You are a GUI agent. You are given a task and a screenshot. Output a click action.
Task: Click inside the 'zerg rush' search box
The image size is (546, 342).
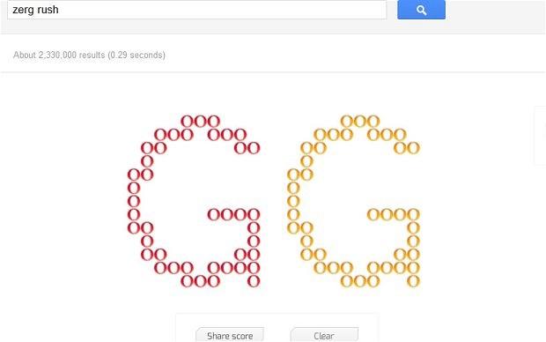(196, 10)
